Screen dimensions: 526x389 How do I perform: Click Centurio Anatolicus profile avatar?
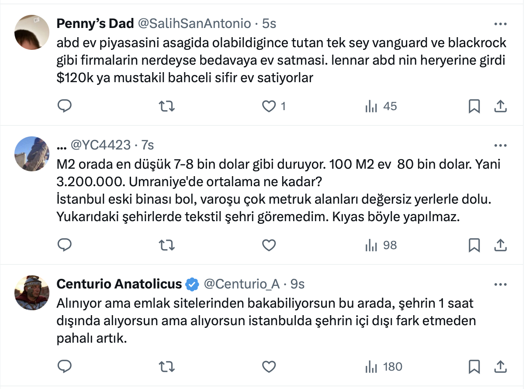tap(32, 293)
